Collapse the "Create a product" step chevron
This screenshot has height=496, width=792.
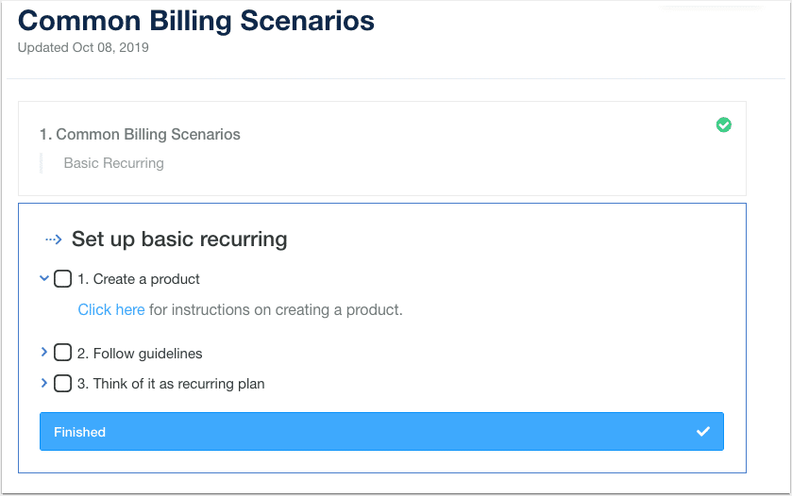[x=44, y=278]
